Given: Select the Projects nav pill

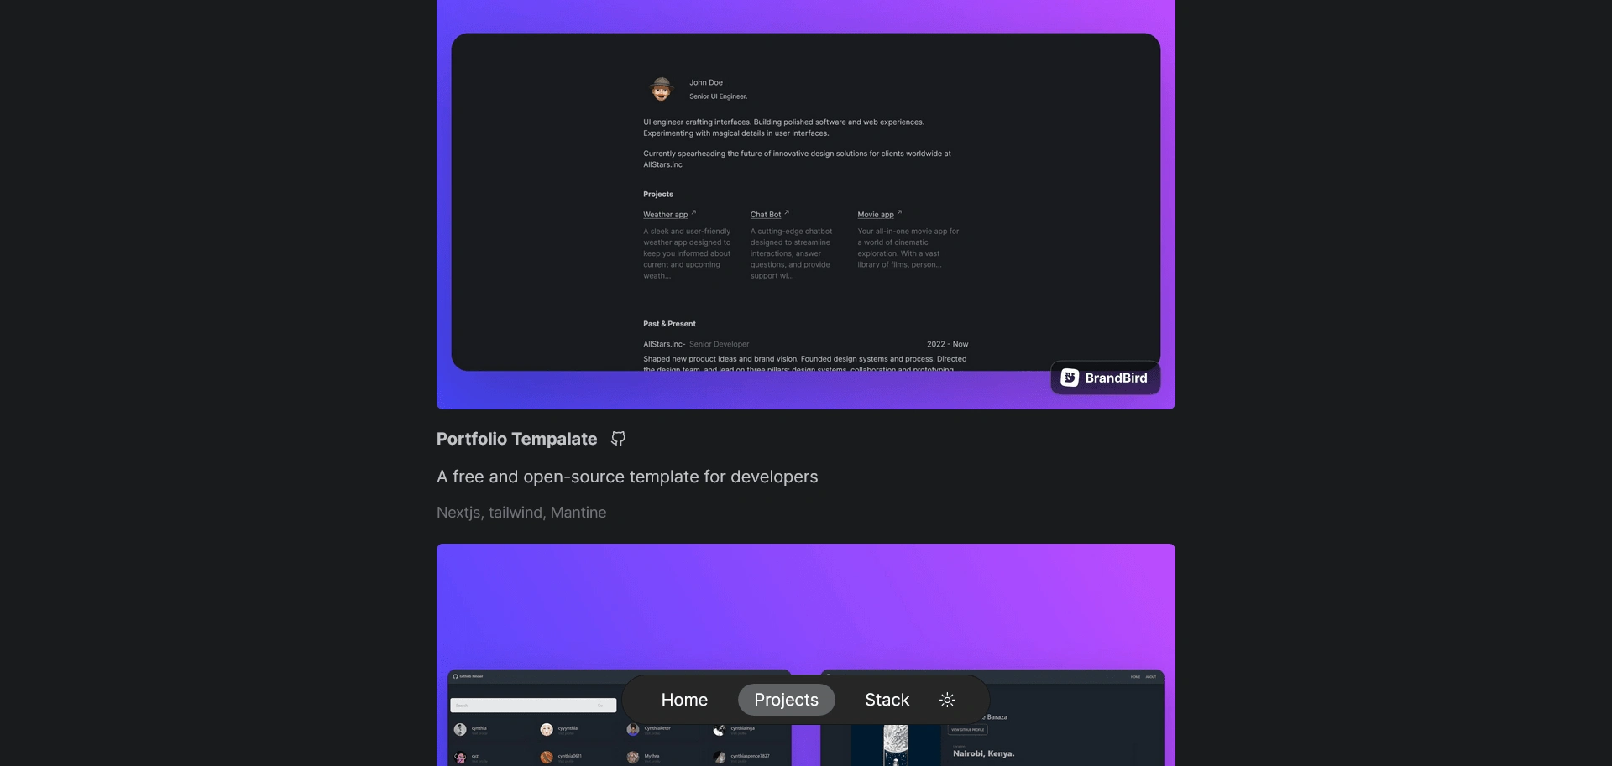Looking at the screenshot, I should tap(786, 700).
